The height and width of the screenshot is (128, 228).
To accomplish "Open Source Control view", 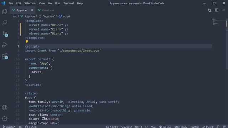I will 5,34.
